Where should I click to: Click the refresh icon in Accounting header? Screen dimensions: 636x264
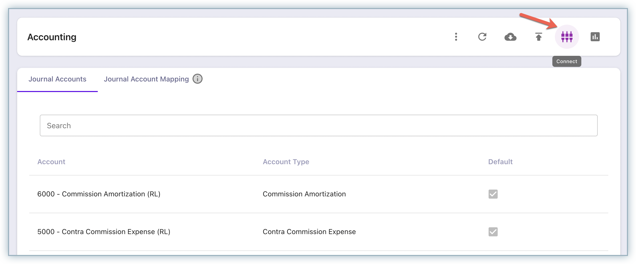click(x=482, y=37)
